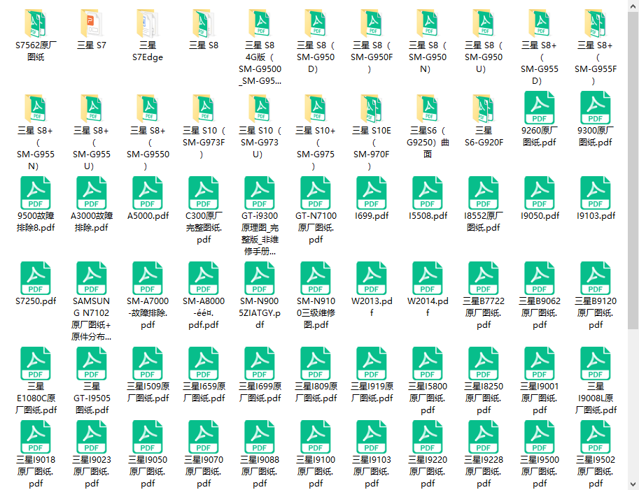
Task: Click the file name 三星I659原厂图纸.pdf
Action: tap(204, 392)
